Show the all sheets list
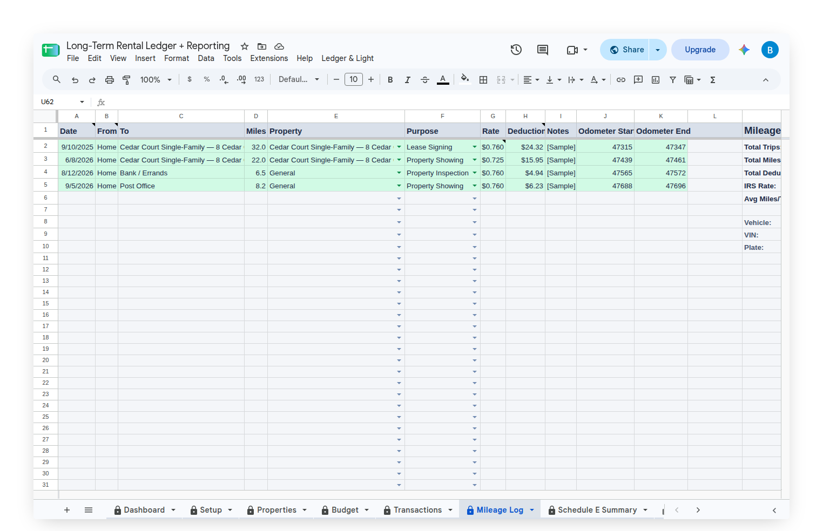The height and width of the screenshot is (531, 823). (89, 510)
